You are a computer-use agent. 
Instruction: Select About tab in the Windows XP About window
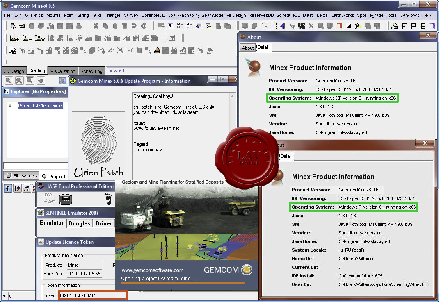pos(247,48)
